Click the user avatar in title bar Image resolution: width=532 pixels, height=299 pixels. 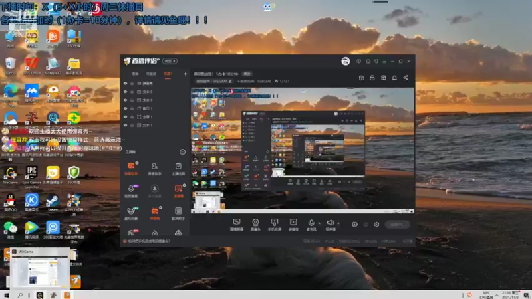[345, 61]
